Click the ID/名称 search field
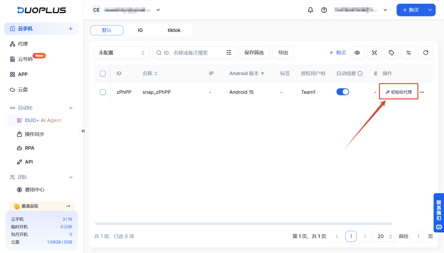444x253 pixels. 194,53
